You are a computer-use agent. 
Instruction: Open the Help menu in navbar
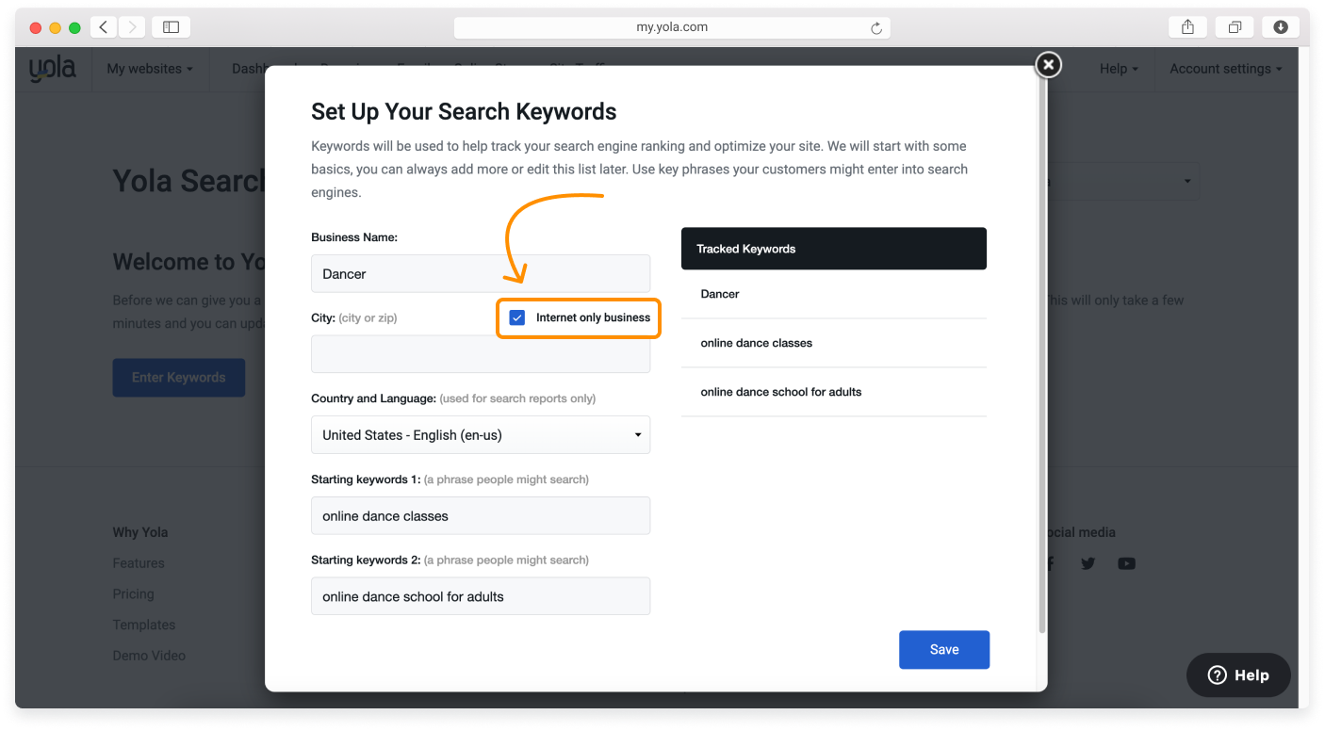coord(1119,69)
